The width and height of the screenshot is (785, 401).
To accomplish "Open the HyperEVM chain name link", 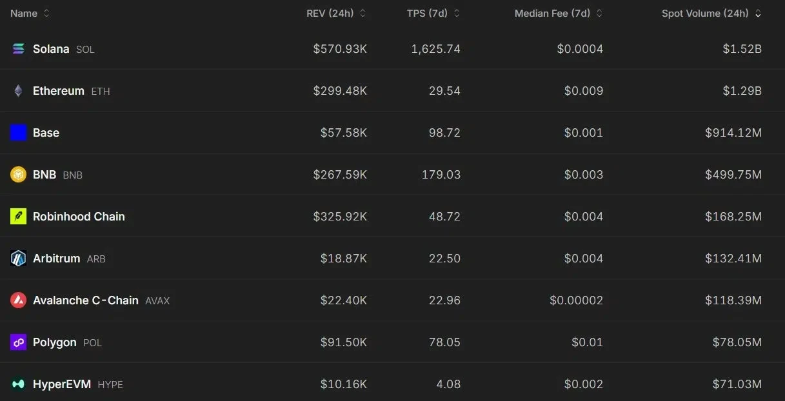I will [x=62, y=384].
